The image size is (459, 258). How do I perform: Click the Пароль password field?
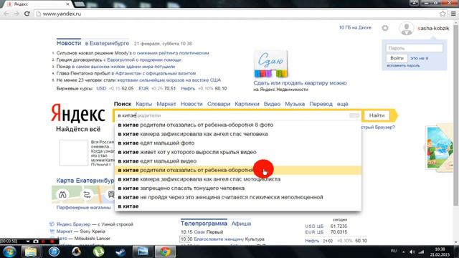pos(415,48)
